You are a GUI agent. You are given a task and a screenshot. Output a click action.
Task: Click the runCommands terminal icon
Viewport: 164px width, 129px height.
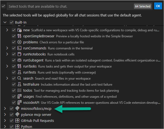19,48
